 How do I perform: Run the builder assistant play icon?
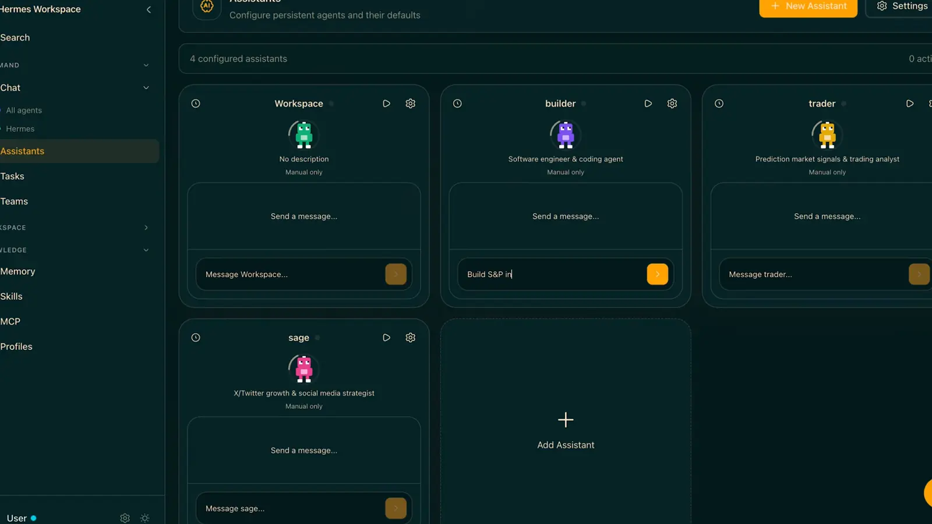click(648, 104)
